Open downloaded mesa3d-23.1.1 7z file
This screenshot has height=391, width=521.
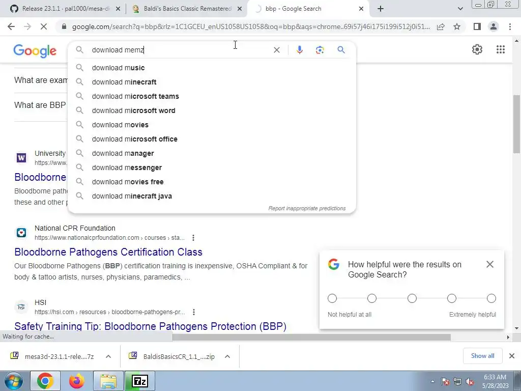point(52,356)
